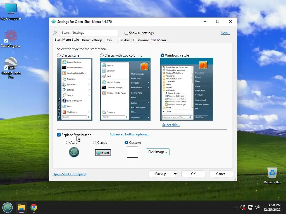
Task: Show hidden tray icons chevron
Action: [236, 207]
